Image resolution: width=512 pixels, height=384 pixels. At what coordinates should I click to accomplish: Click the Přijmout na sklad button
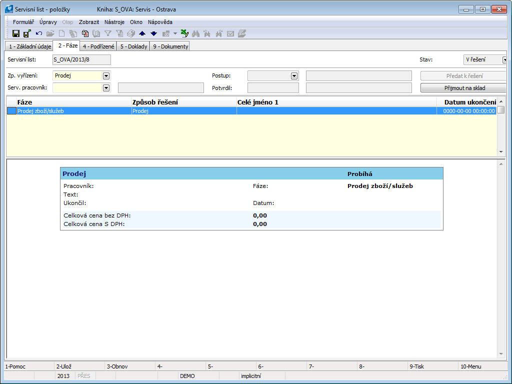464,88
